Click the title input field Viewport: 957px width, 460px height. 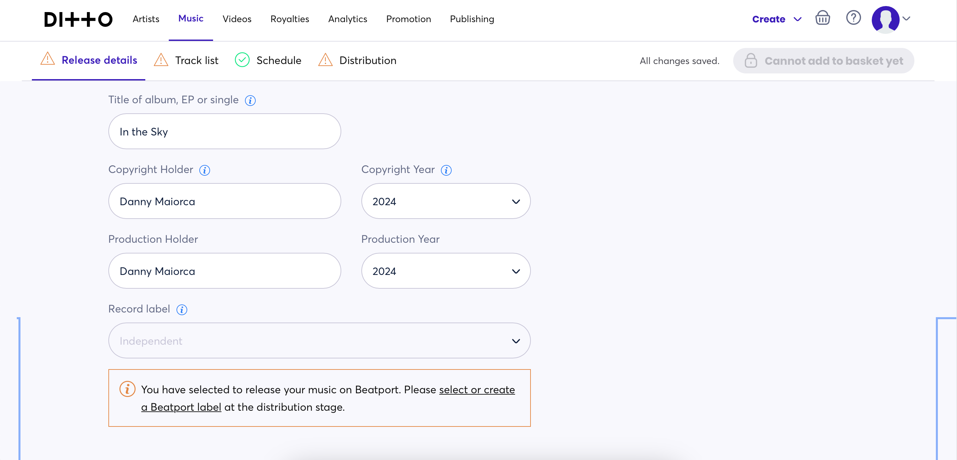point(224,130)
